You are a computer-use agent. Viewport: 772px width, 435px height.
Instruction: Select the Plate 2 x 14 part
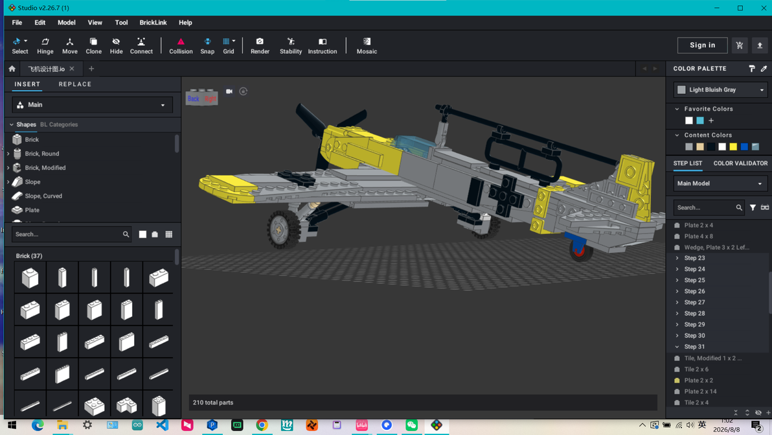pos(700,392)
